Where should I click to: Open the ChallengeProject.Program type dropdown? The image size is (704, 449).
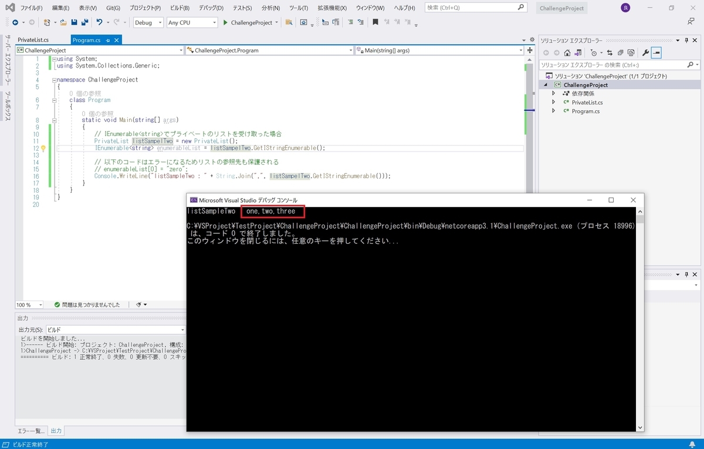pos(269,50)
